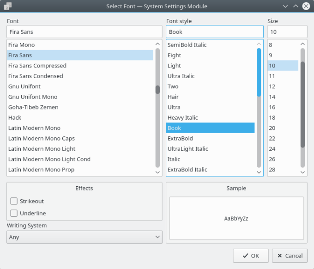314x269 pixels.
Task: Cancel the font selection dialog
Action: point(290,256)
